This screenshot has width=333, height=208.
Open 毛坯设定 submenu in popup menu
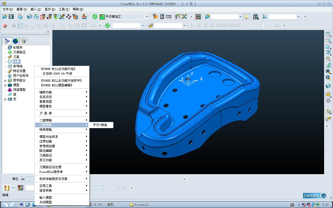click(62, 97)
